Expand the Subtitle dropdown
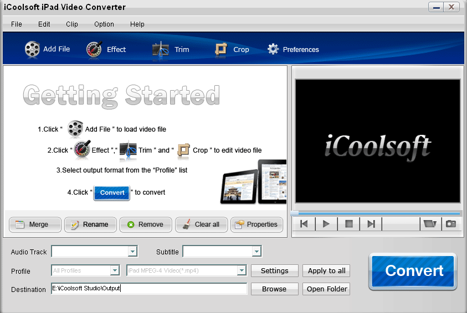 256,252
